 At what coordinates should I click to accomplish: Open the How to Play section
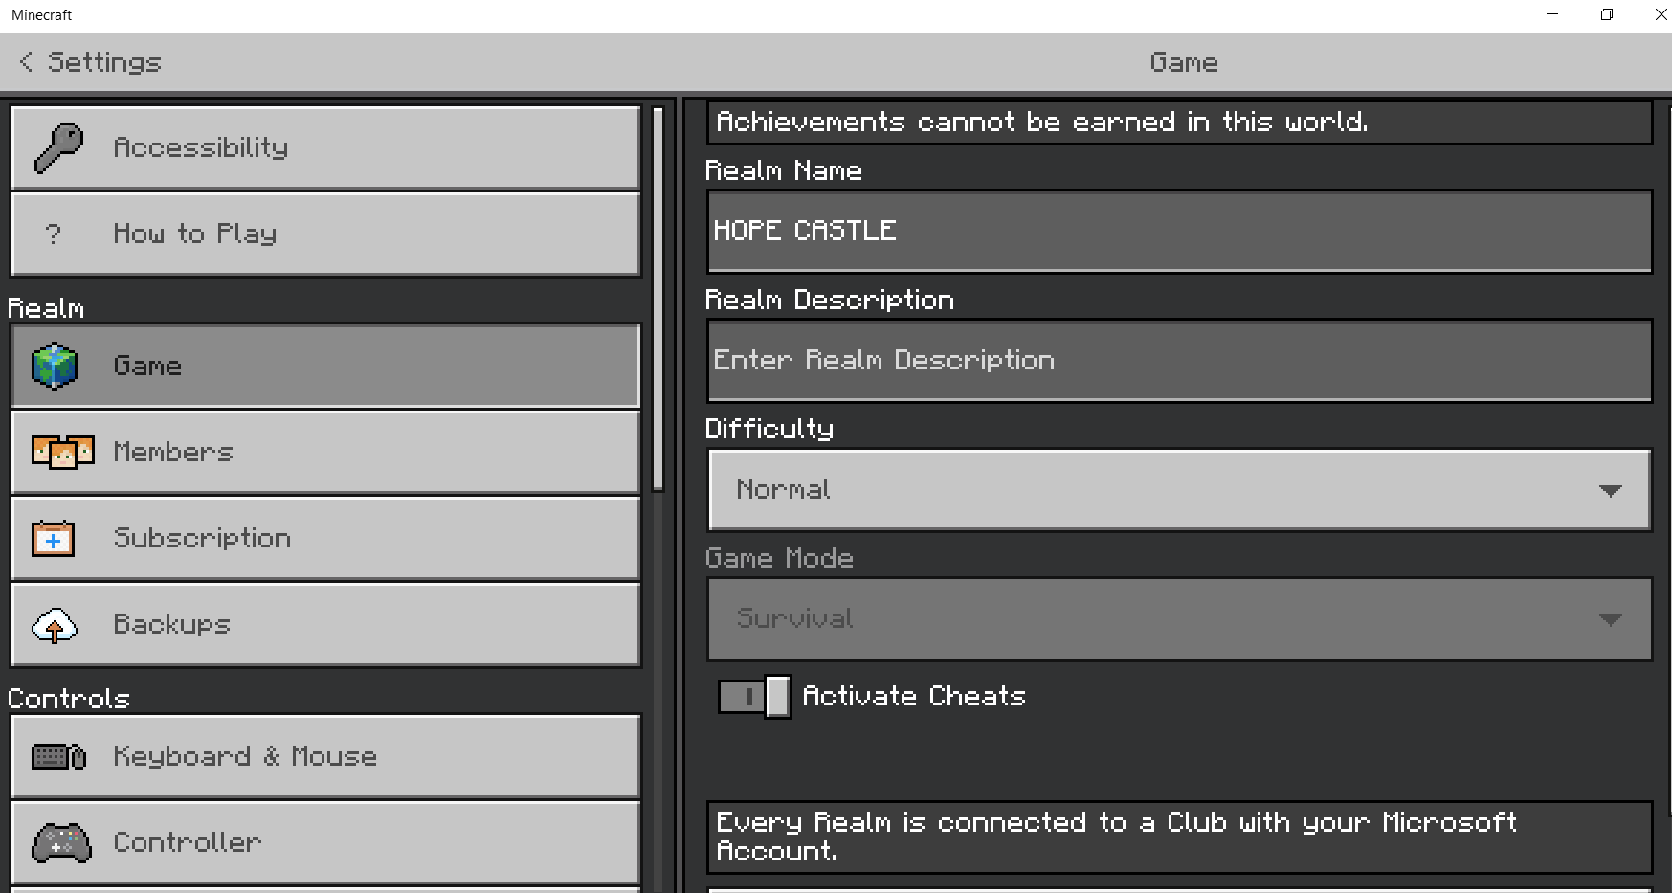325,234
